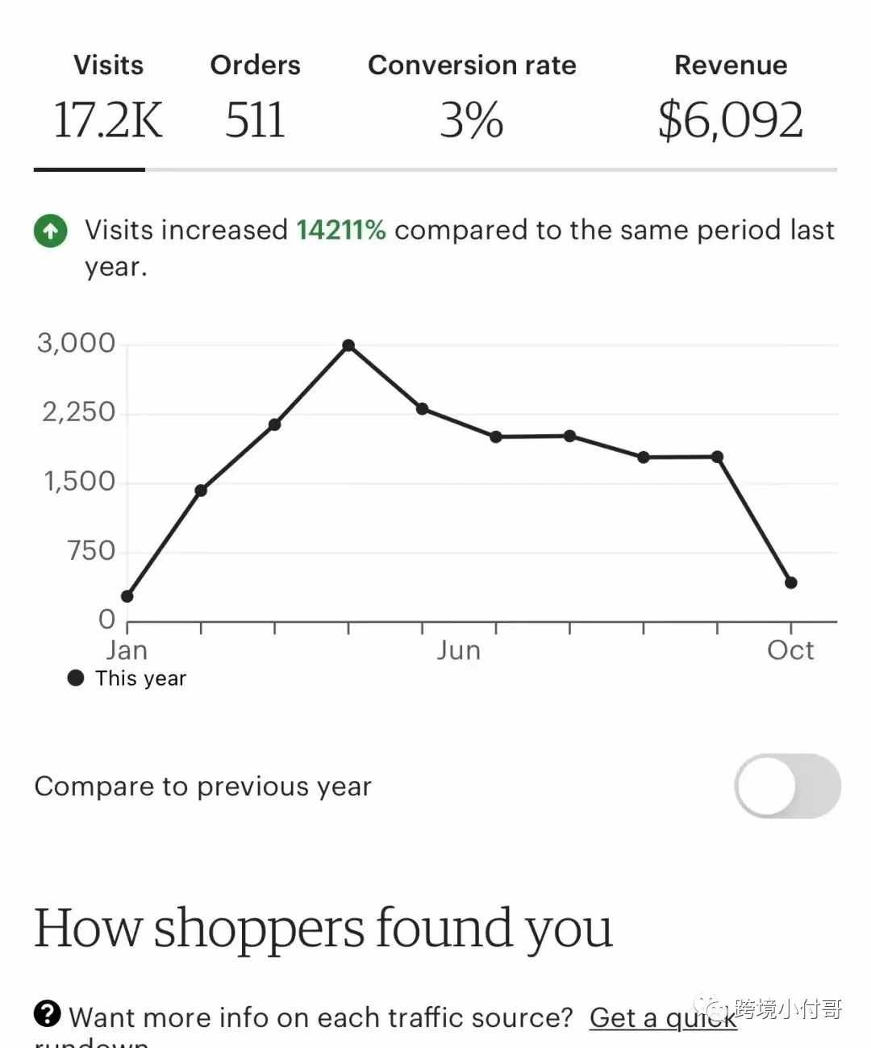Click the October data point on chart
Image resolution: width=871 pixels, height=1048 pixels.
point(791,582)
